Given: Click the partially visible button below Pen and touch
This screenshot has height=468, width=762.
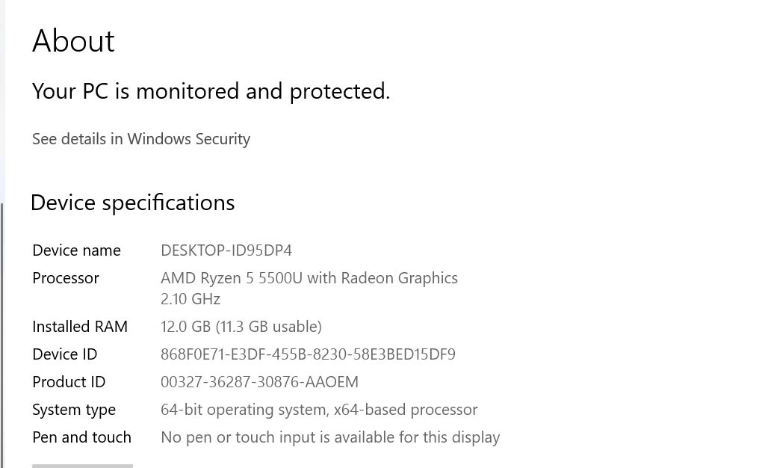Looking at the screenshot, I should 82,465.
